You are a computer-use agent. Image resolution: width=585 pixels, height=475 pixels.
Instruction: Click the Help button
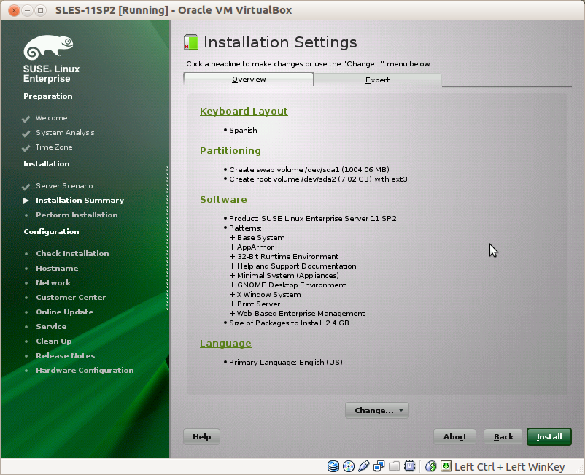pos(201,436)
